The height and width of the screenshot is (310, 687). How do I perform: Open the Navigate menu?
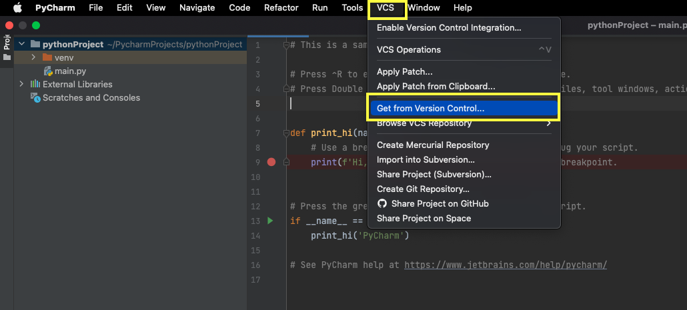197,7
